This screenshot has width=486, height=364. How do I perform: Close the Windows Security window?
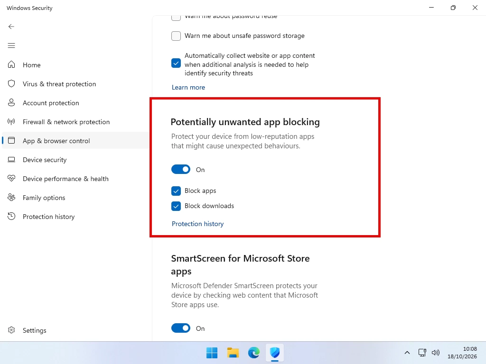point(475,8)
